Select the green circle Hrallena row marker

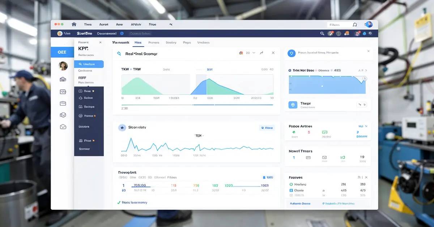click(x=291, y=184)
